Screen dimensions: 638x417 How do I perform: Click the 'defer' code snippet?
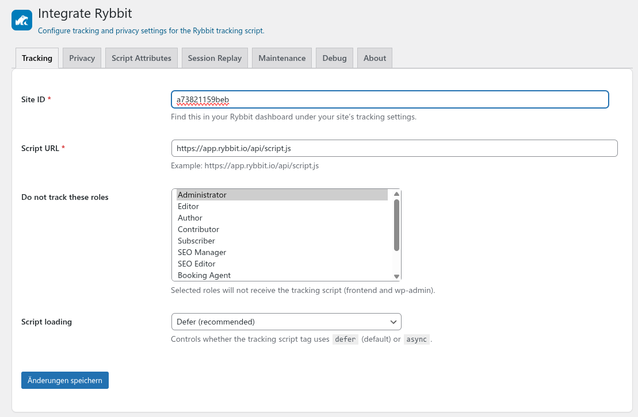click(345, 339)
